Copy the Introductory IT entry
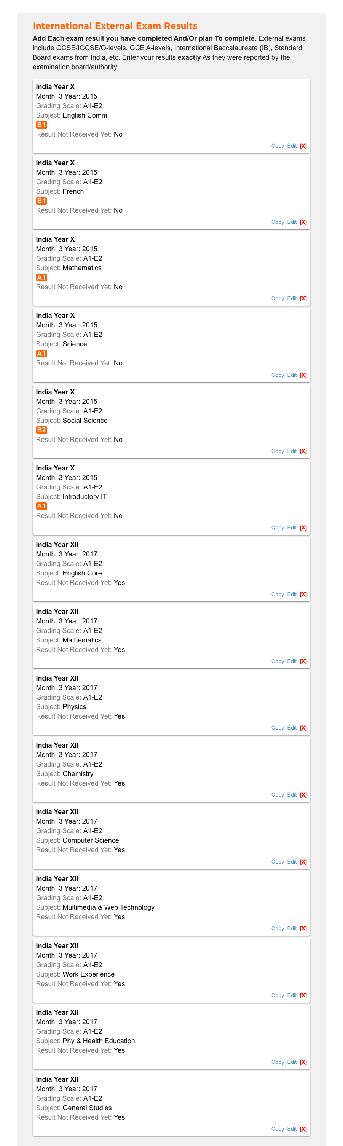Viewport: 343px width, 1146px height. tap(277, 528)
